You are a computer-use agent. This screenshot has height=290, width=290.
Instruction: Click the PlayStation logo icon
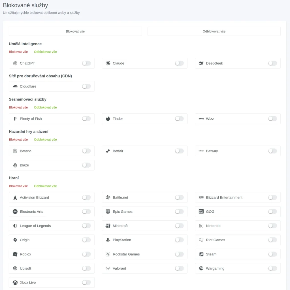click(x=108, y=240)
